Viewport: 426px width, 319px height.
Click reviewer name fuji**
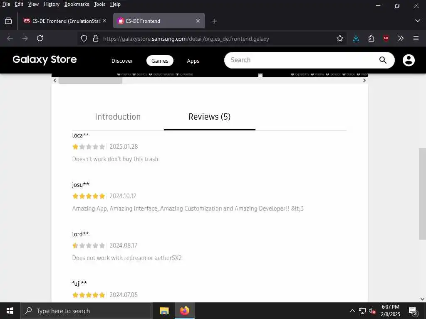[x=79, y=283]
